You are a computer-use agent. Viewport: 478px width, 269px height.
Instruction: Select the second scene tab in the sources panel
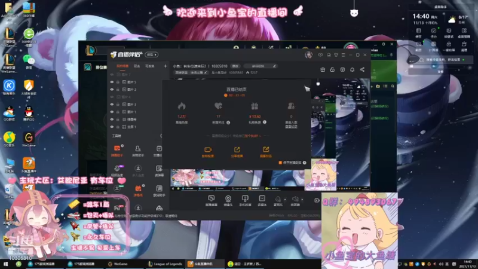pos(137,66)
